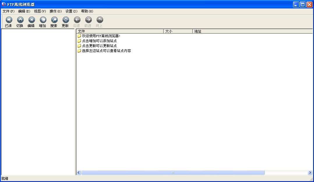This screenshot has height=182, width=314.
Task: Select the 点击增加可以添加站点 list entry
Action: pos(99,41)
